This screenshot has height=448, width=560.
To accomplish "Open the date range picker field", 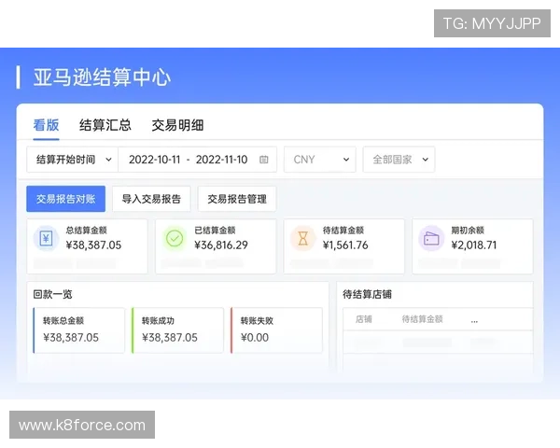I will 198,160.
